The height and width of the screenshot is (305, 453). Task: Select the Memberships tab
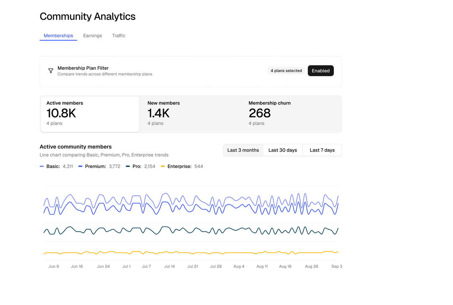coord(58,36)
